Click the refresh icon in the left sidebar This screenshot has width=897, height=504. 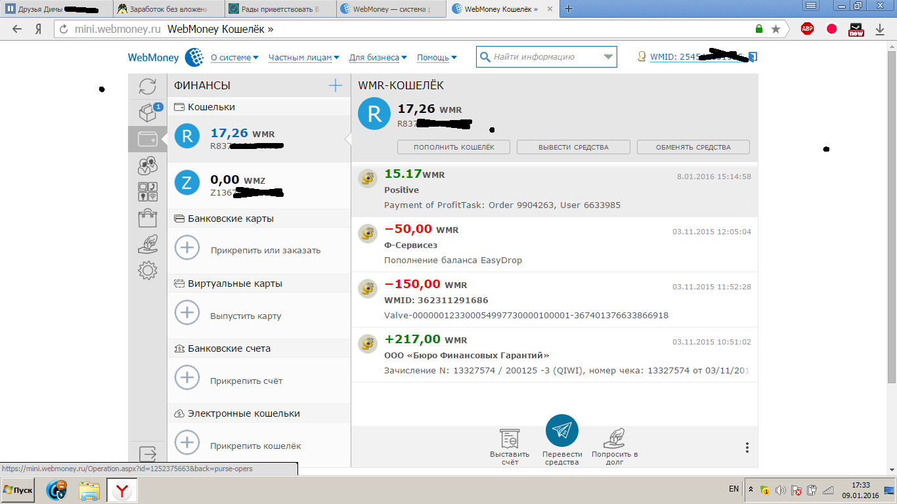coord(148,87)
